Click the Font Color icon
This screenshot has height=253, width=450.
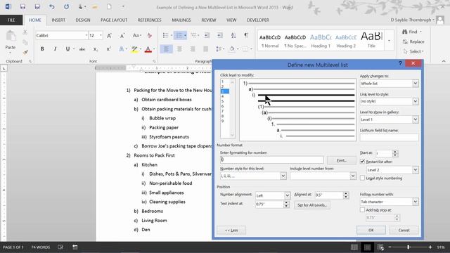click(148, 49)
